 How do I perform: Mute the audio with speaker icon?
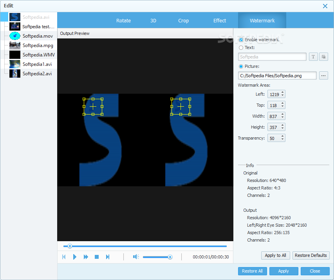pyautogui.click(x=136, y=257)
